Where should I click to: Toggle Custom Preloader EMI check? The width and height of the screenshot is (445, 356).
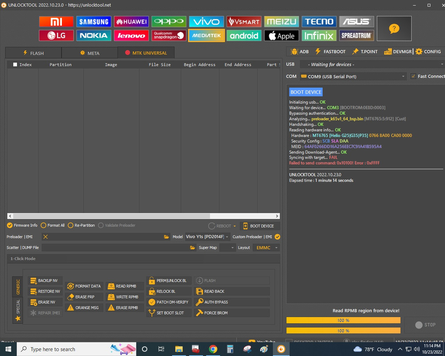click(x=277, y=237)
